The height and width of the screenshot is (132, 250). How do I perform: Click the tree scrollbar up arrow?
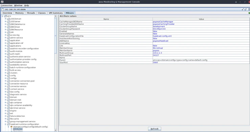point(55,16)
